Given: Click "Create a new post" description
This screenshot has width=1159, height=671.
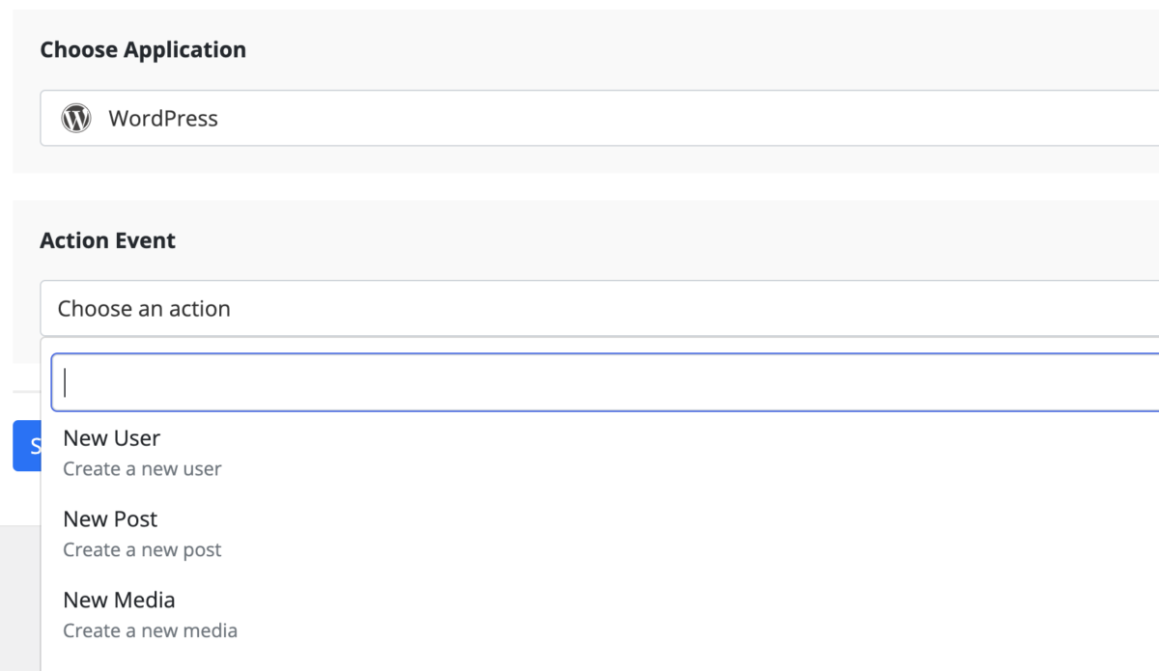Looking at the screenshot, I should pos(142,550).
